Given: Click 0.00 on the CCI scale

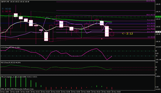Looking at the screenshot, I should (157, 54).
